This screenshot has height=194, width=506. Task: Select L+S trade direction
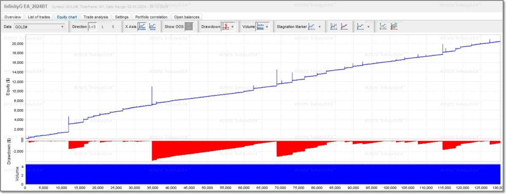(x=92, y=27)
